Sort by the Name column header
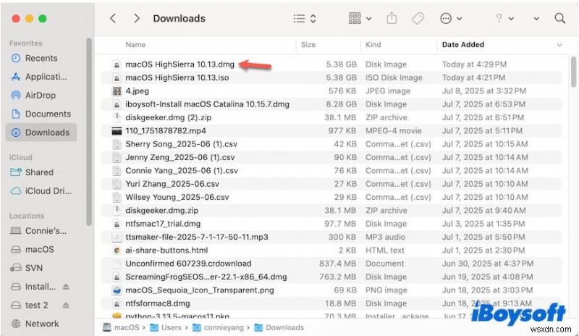 pos(135,45)
